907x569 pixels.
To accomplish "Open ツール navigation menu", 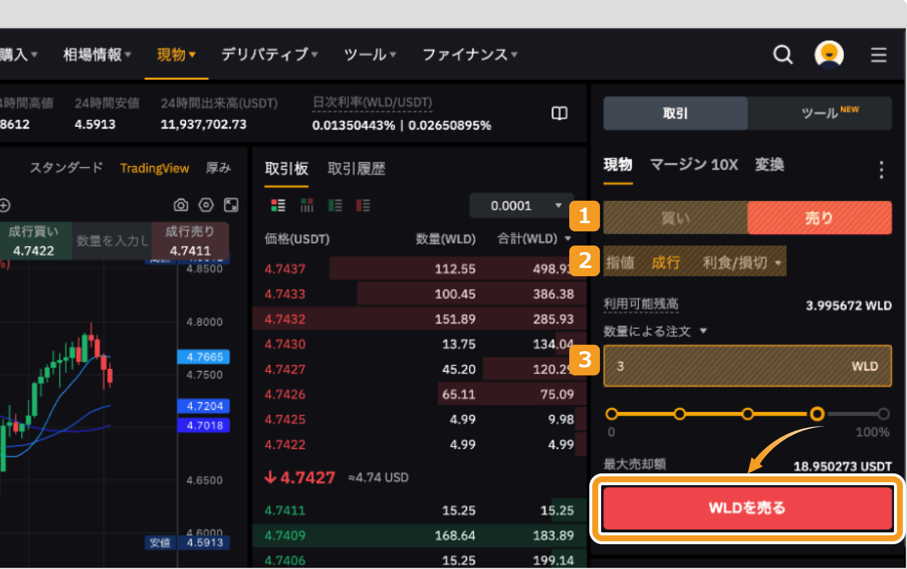I will [370, 55].
